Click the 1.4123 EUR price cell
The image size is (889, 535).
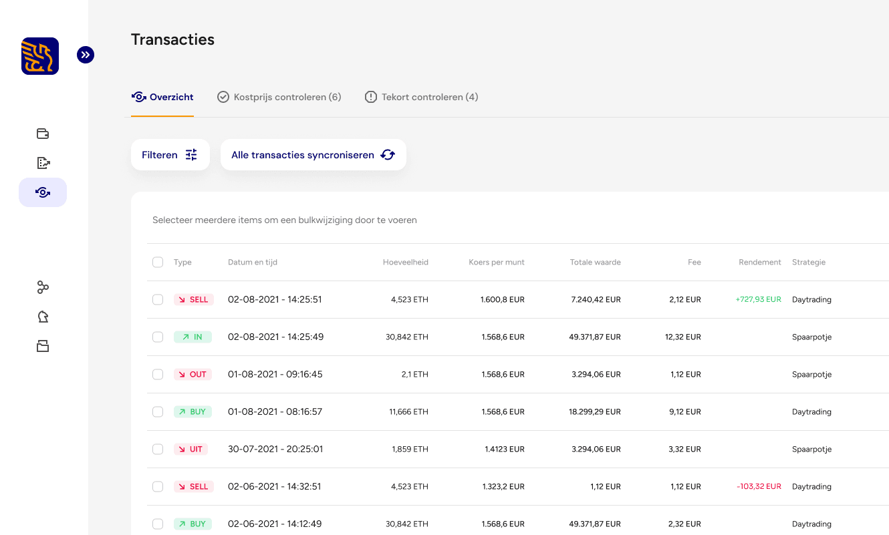coord(505,450)
